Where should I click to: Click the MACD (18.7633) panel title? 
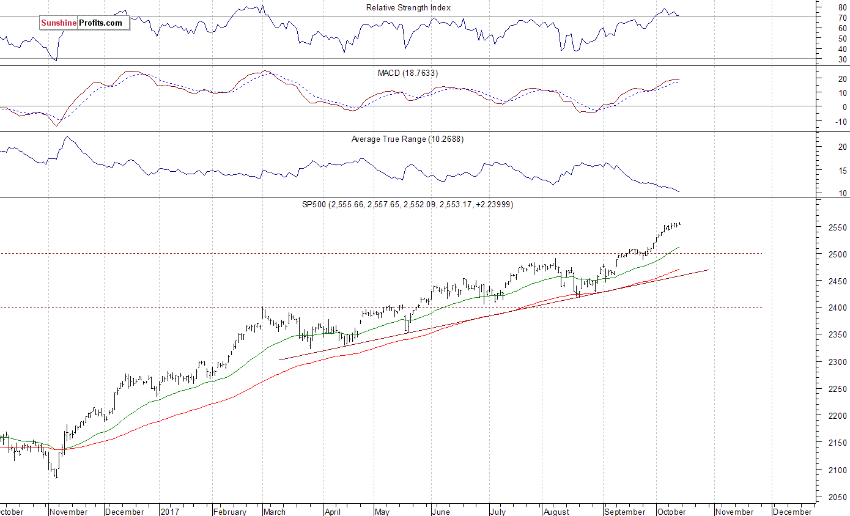408,73
